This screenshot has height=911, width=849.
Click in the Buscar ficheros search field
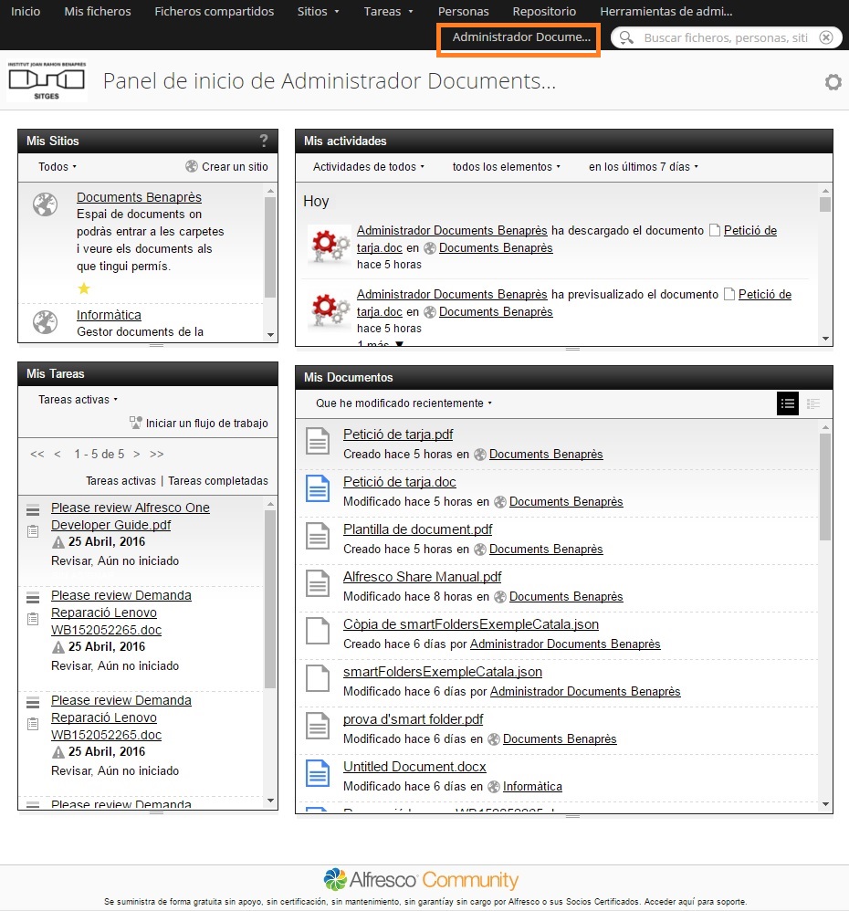[725, 37]
